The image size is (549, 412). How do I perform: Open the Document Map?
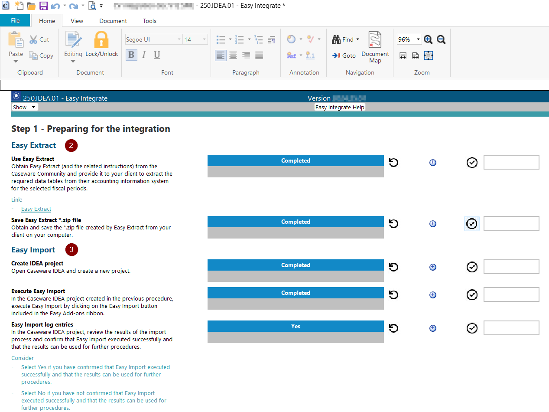(375, 47)
